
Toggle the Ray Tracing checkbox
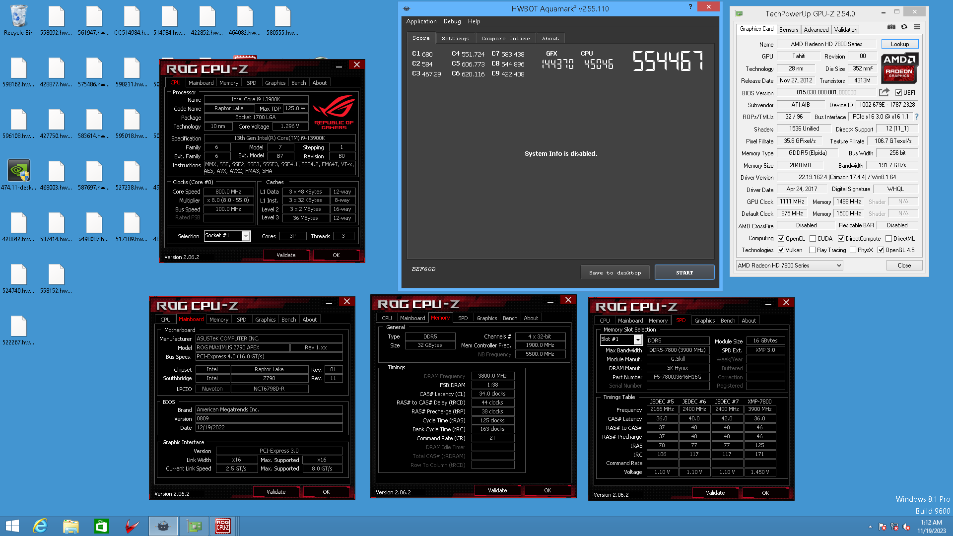coord(812,250)
